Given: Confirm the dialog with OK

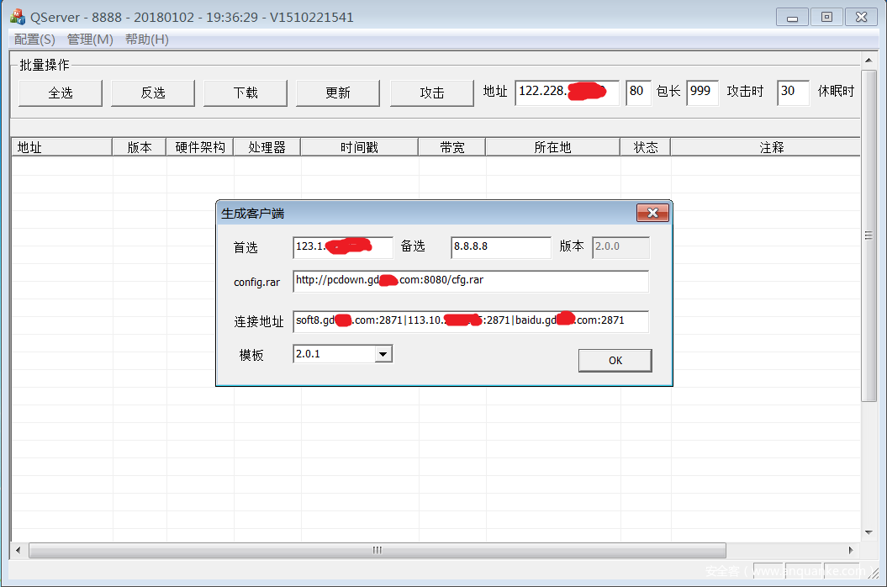Looking at the screenshot, I should pos(615,361).
